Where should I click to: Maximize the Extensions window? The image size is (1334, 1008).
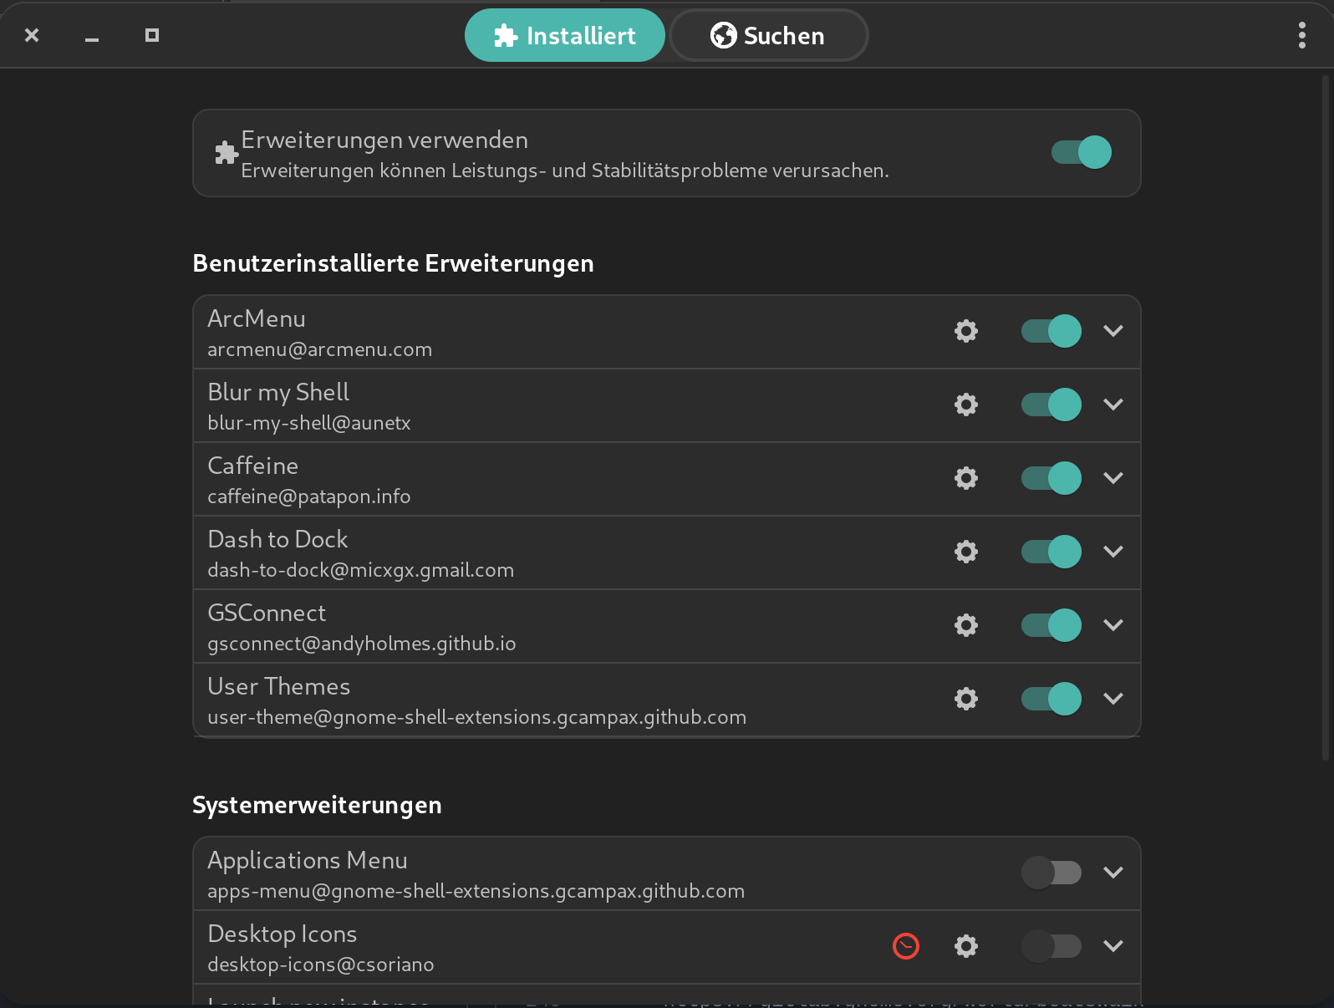[x=152, y=35]
